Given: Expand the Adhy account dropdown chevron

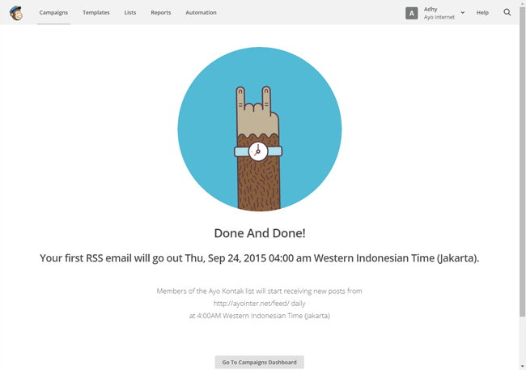Looking at the screenshot, I should 463,12.
